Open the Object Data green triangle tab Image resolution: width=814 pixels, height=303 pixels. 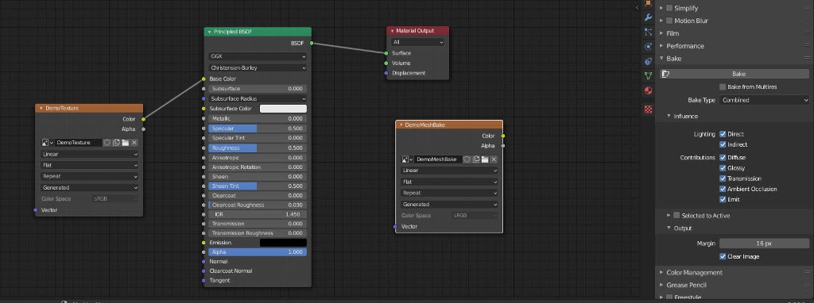pos(648,75)
